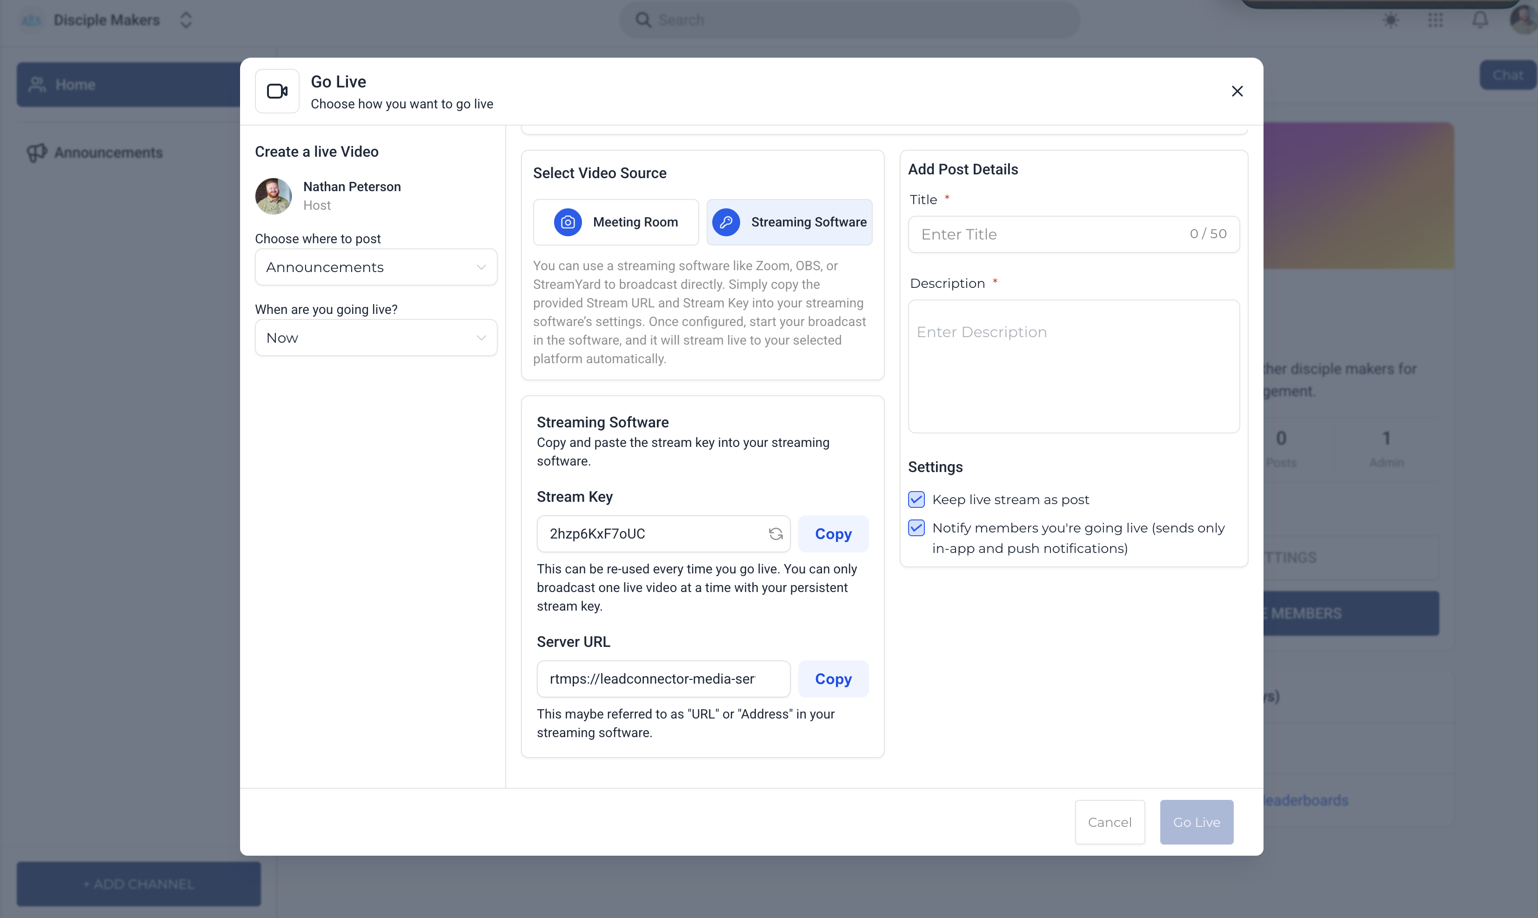Click the Streaming Software key icon

point(726,222)
